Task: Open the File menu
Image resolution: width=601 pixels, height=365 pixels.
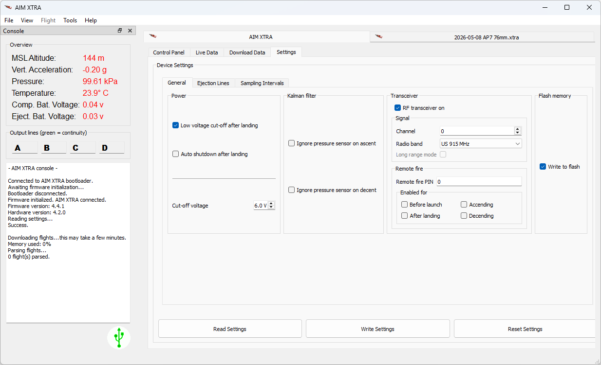Action: tap(9, 20)
